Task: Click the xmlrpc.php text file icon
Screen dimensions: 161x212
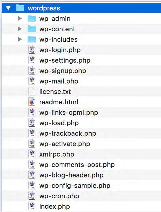Action: [32, 154]
